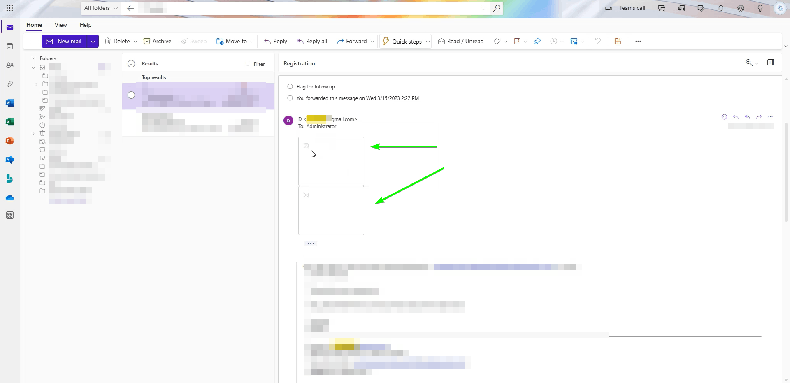The height and width of the screenshot is (383, 790).
Task: Expand the Move to menu options
Action: tap(252, 41)
